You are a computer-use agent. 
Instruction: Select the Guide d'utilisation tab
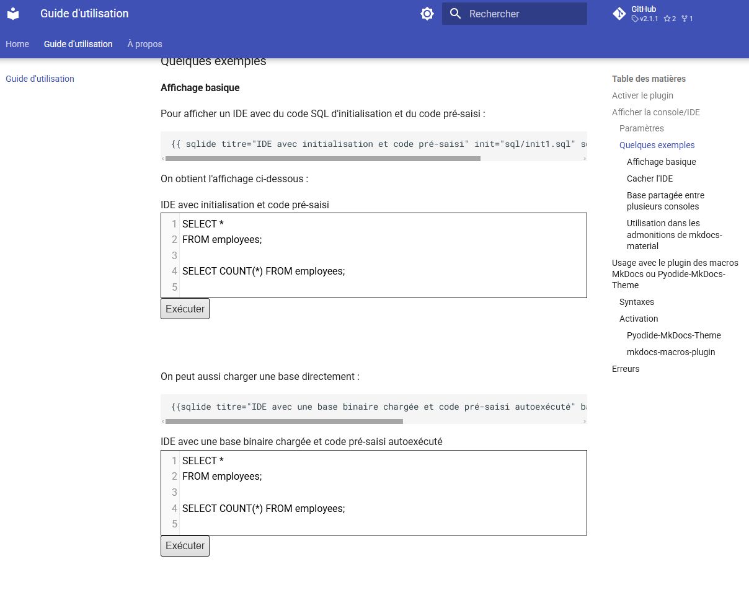(x=78, y=44)
